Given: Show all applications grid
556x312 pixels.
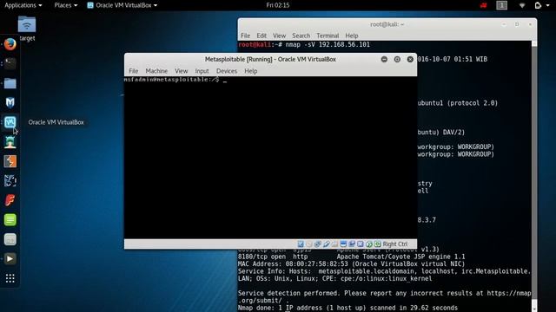Looking at the screenshot, I should 10,278.
